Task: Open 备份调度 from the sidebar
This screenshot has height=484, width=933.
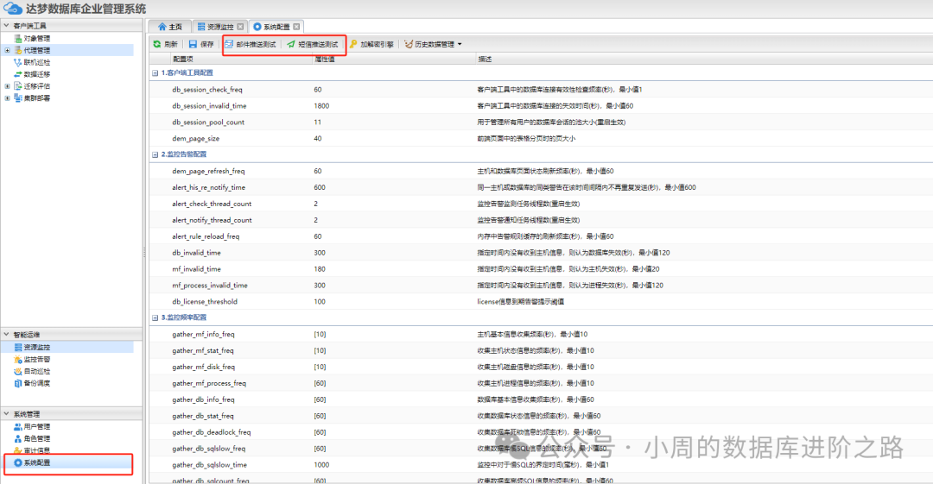Action: (x=37, y=383)
